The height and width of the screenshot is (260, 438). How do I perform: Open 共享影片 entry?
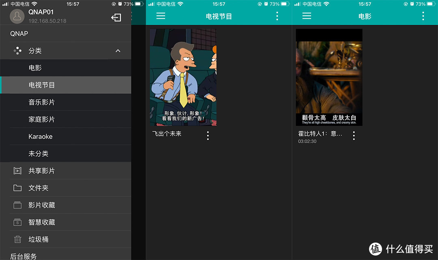66,171
